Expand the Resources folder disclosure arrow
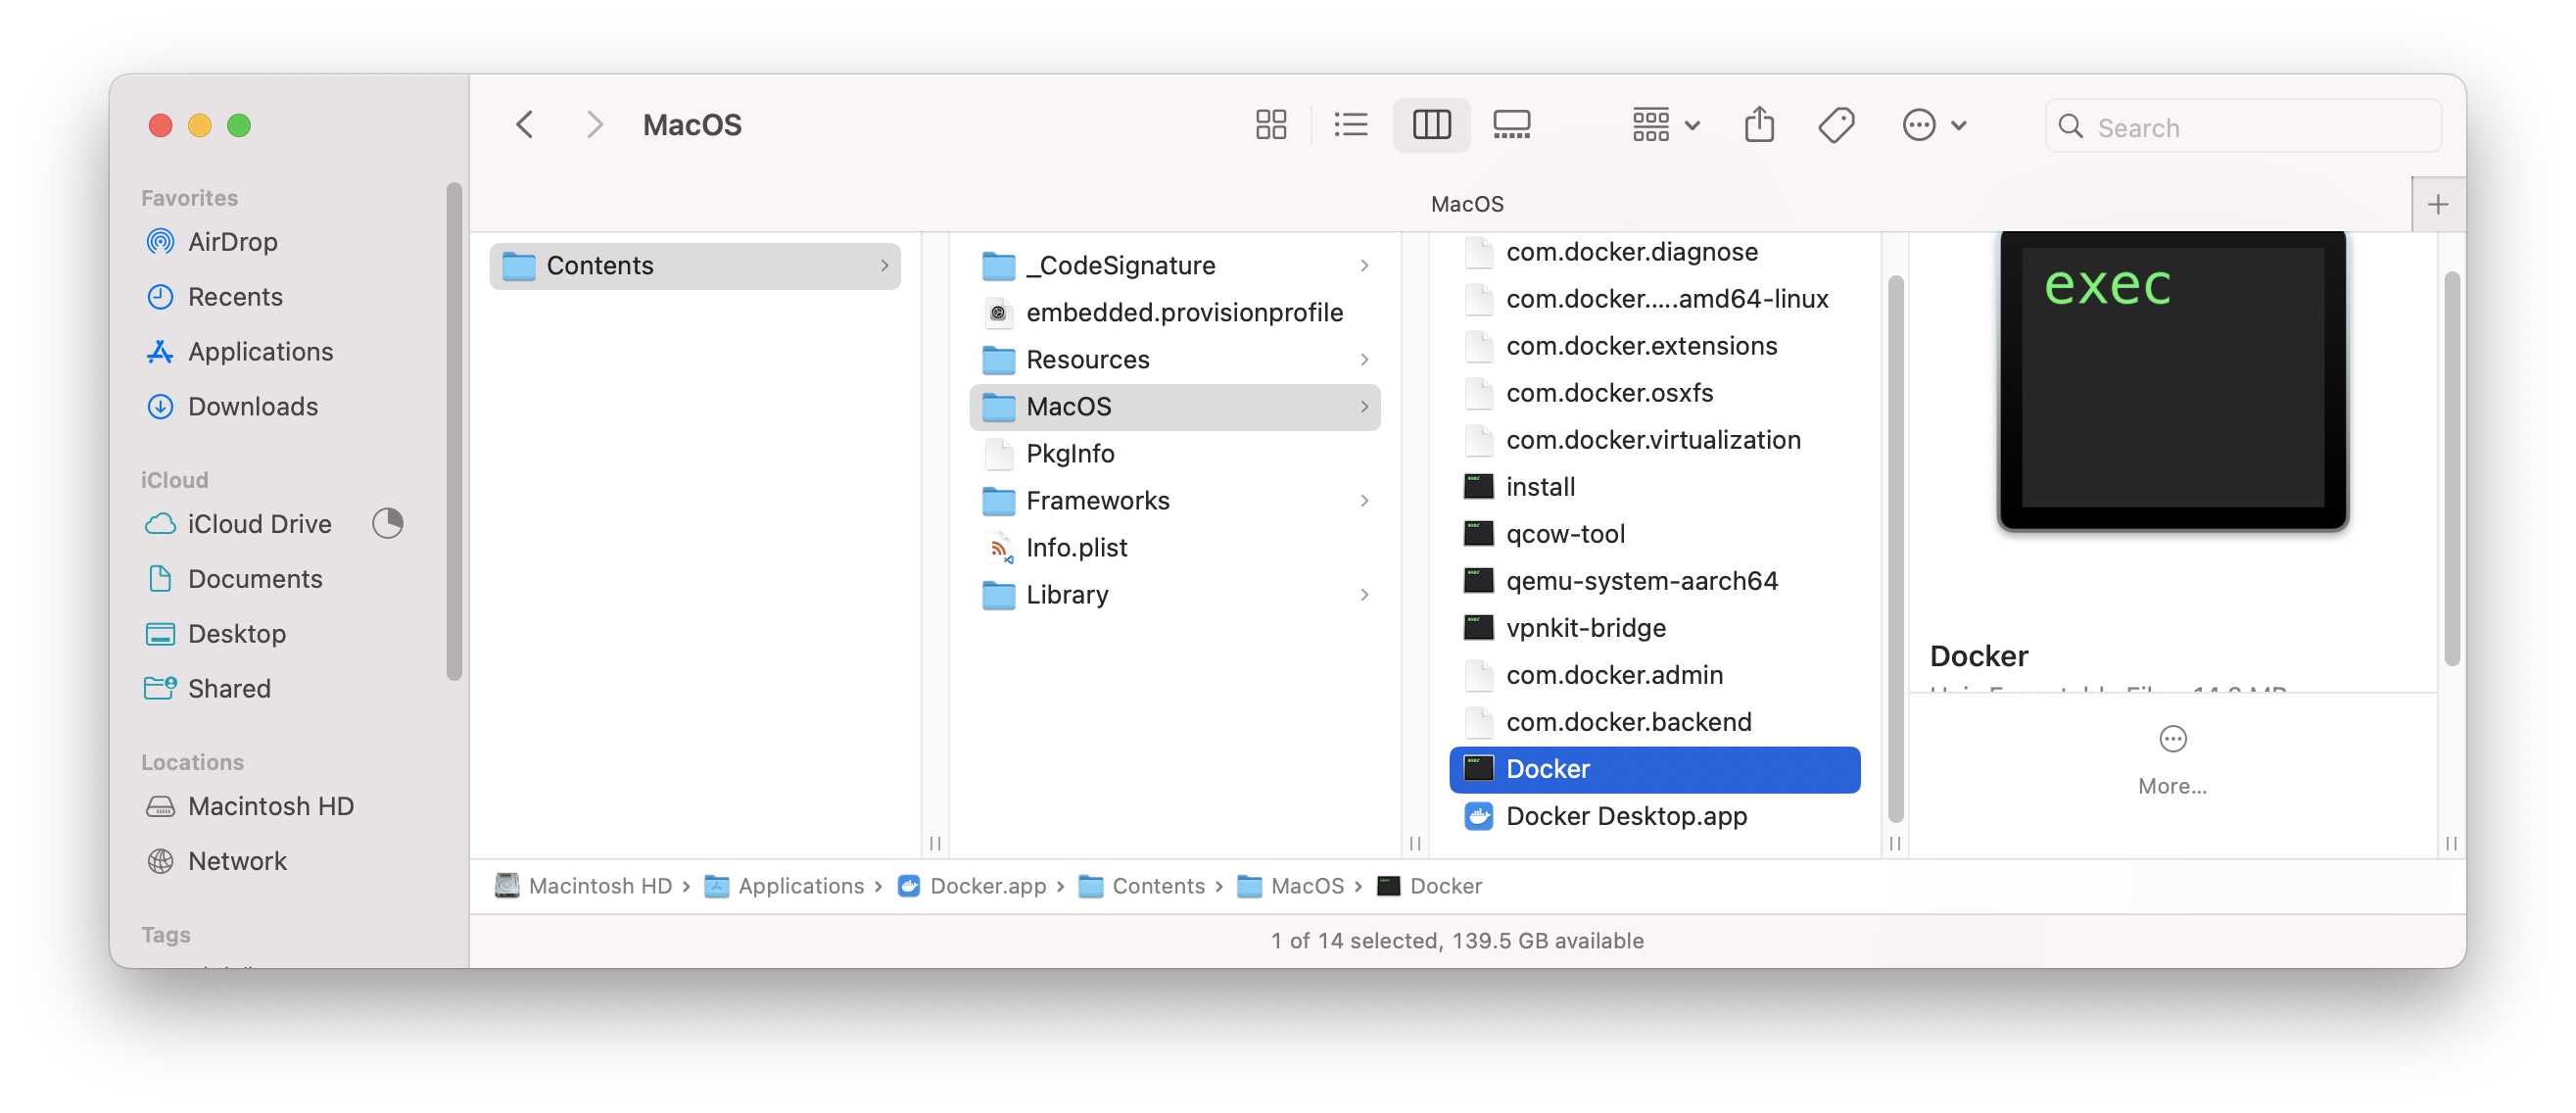This screenshot has width=2576, height=1113. [1364, 359]
